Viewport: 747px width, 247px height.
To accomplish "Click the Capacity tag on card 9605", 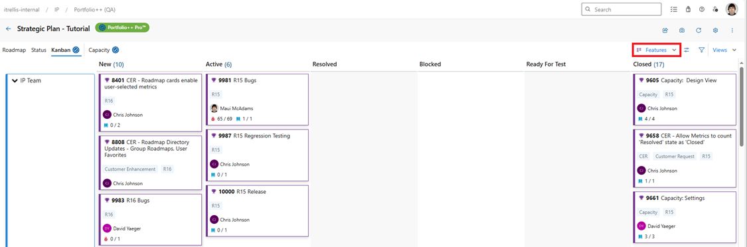I will 648,94.
